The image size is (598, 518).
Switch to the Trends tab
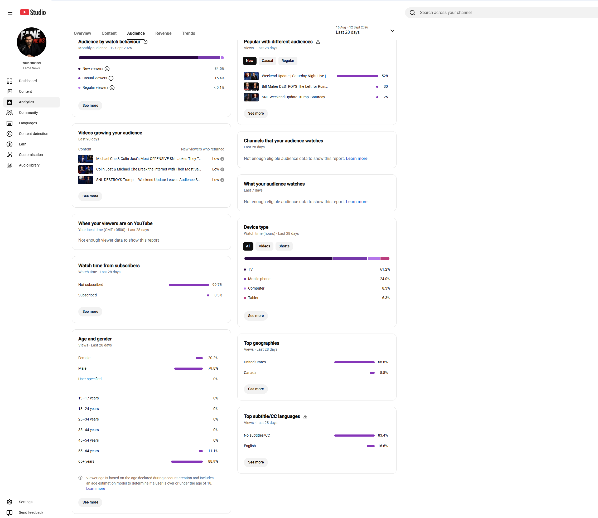[x=188, y=33]
